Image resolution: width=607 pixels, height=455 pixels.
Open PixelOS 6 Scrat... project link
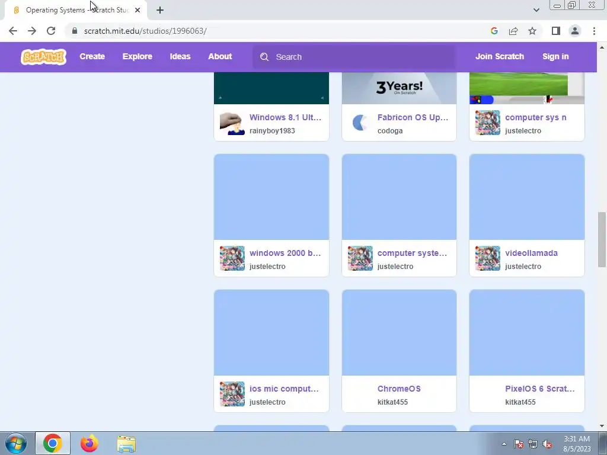[540, 389]
